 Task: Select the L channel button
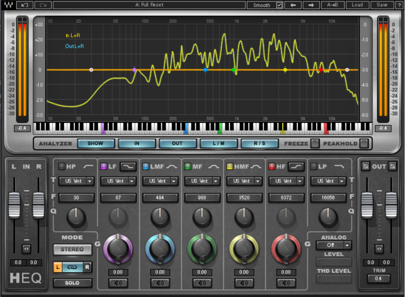(x=58, y=267)
